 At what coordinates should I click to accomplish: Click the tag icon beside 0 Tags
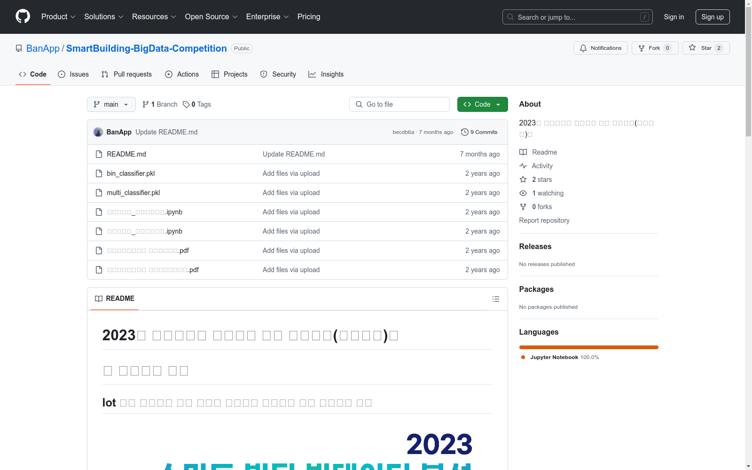pyautogui.click(x=186, y=104)
